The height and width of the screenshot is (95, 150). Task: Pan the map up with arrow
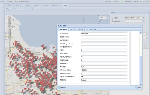pos(9,17)
